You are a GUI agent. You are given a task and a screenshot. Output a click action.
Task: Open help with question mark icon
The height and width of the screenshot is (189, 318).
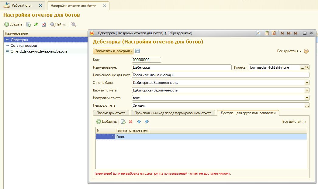point(306,51)
